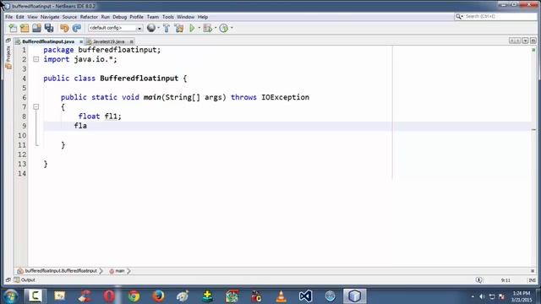Close the Bufferedfloatinput.java tab
The image size is (541, 304).
tap(81, 41)
